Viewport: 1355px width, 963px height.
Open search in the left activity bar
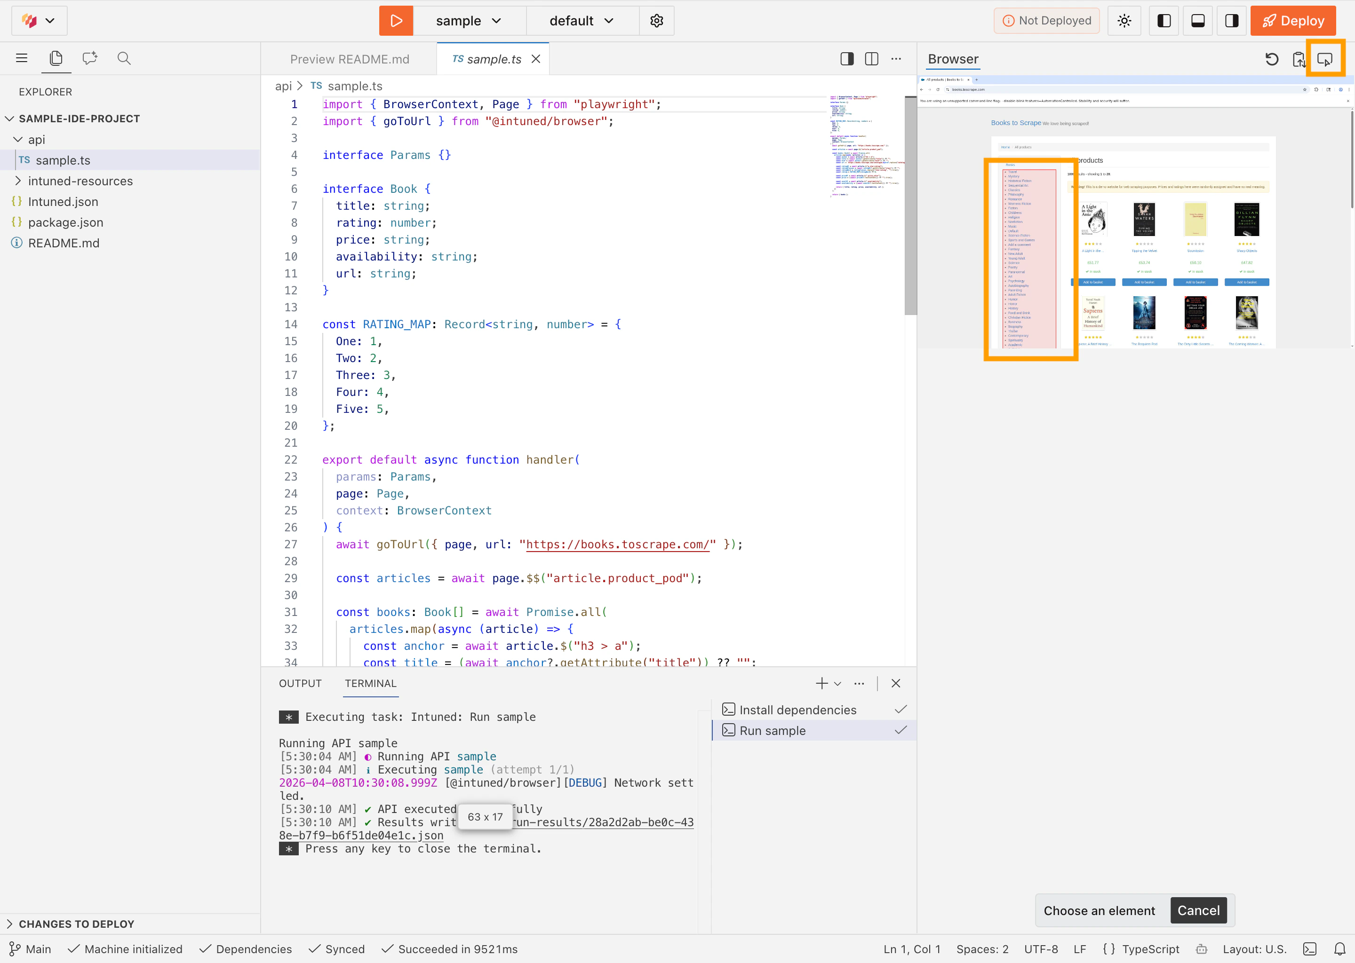point(124,58)
